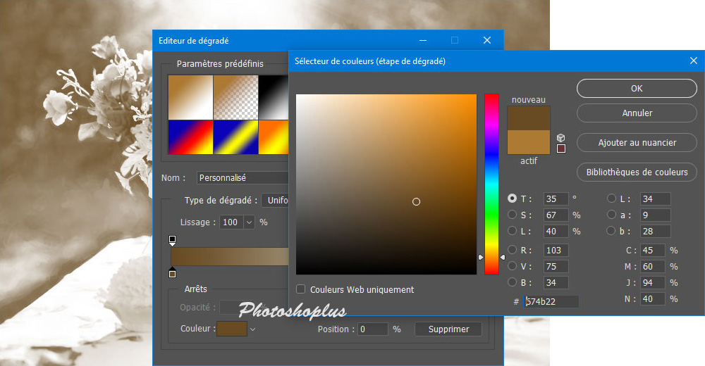Click Ajouter au nuancier button
The height and width of the screenshot is (366, 705).
(x=637, y=143)
